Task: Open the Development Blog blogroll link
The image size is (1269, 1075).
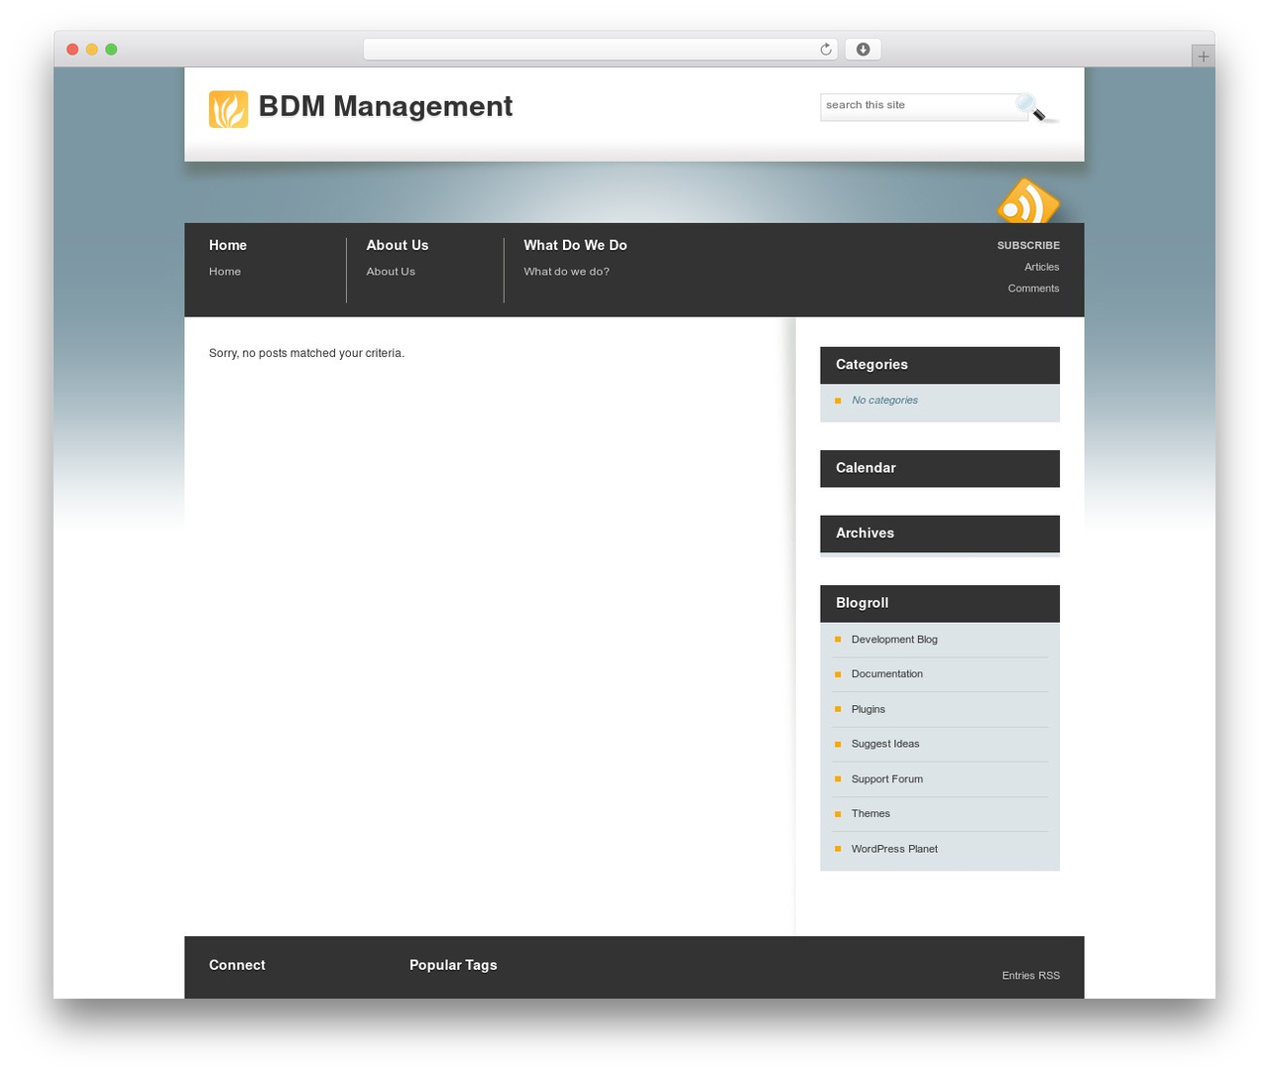Action: 894,640
